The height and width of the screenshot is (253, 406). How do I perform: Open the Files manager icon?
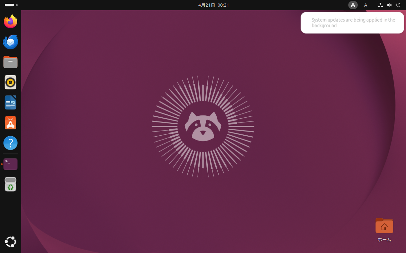click(x=10, y=62)
